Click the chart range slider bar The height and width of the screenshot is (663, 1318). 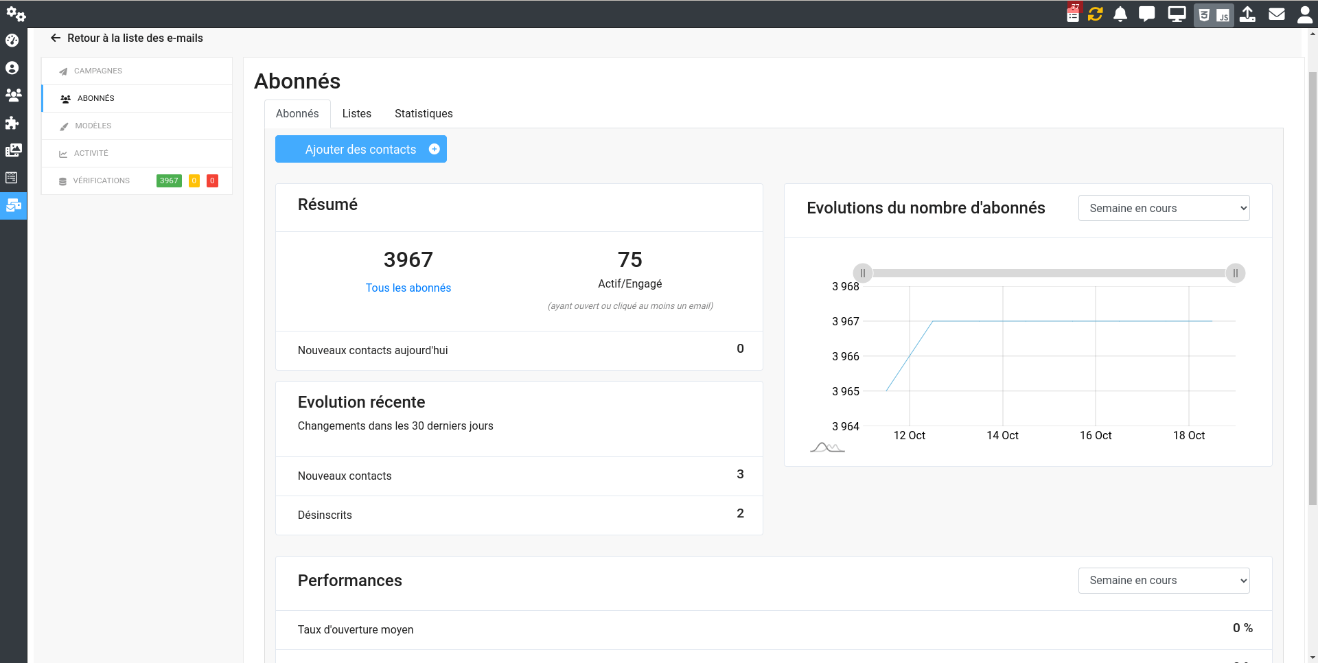click(x=1049, y=273)
